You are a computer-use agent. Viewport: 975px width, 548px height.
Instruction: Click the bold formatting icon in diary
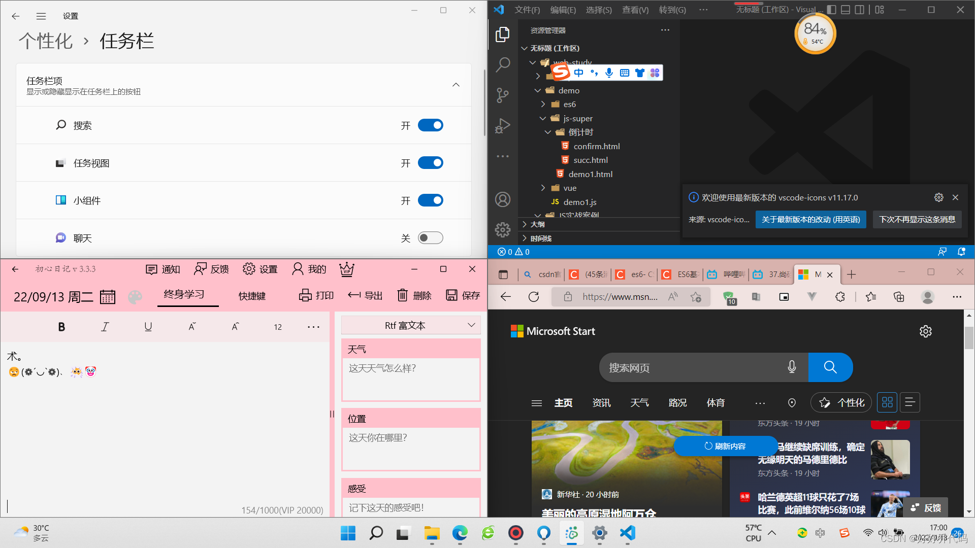(x=61, y=327)
